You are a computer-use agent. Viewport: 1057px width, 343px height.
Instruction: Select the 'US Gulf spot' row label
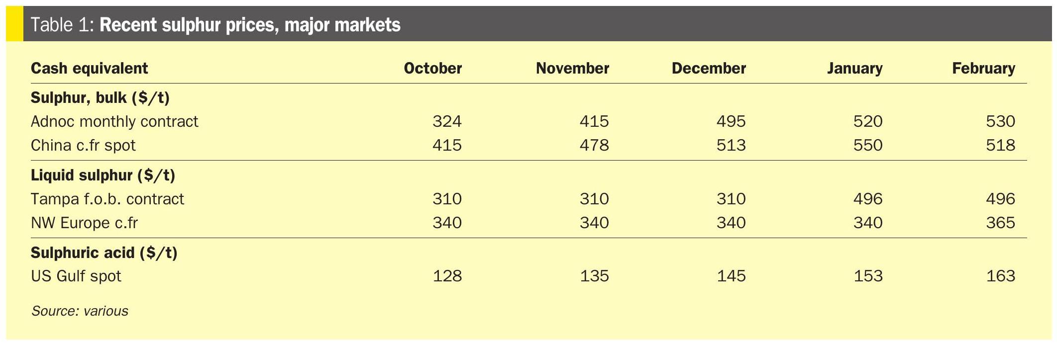(x=76, y=276)
